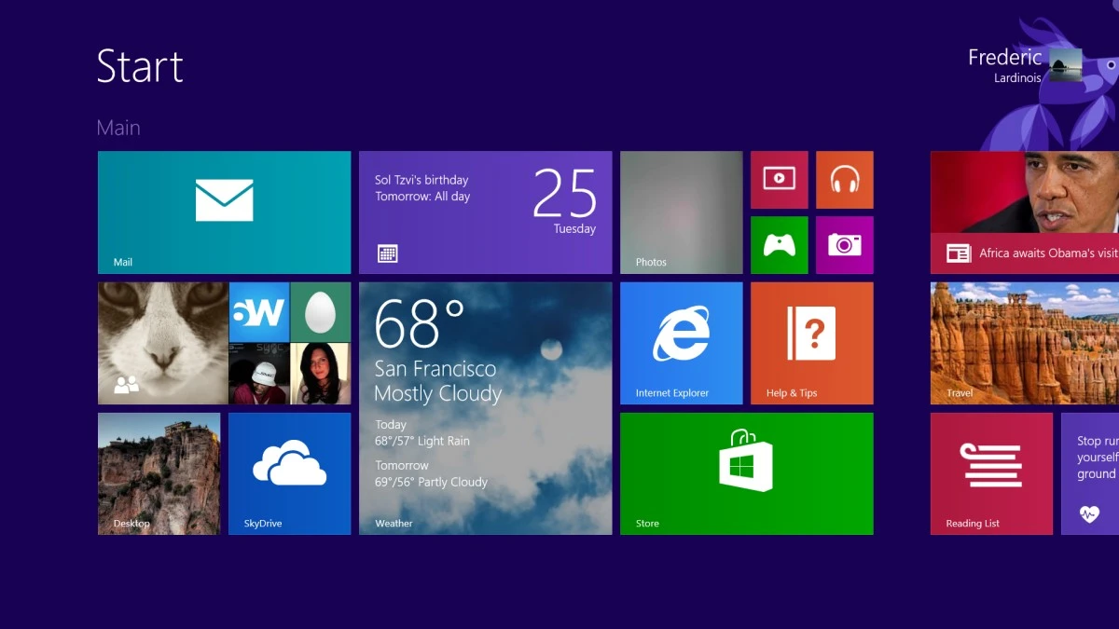Launch Internet Explorer from its tile
Viewport: 1119px width, 629px height.
tap(681, 343)
